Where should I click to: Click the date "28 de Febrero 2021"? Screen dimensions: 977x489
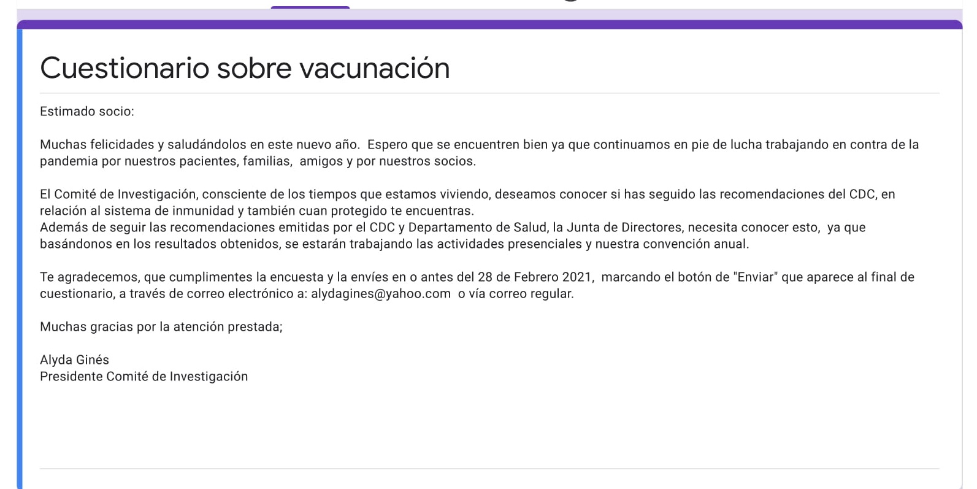click(x=535, y=277)
